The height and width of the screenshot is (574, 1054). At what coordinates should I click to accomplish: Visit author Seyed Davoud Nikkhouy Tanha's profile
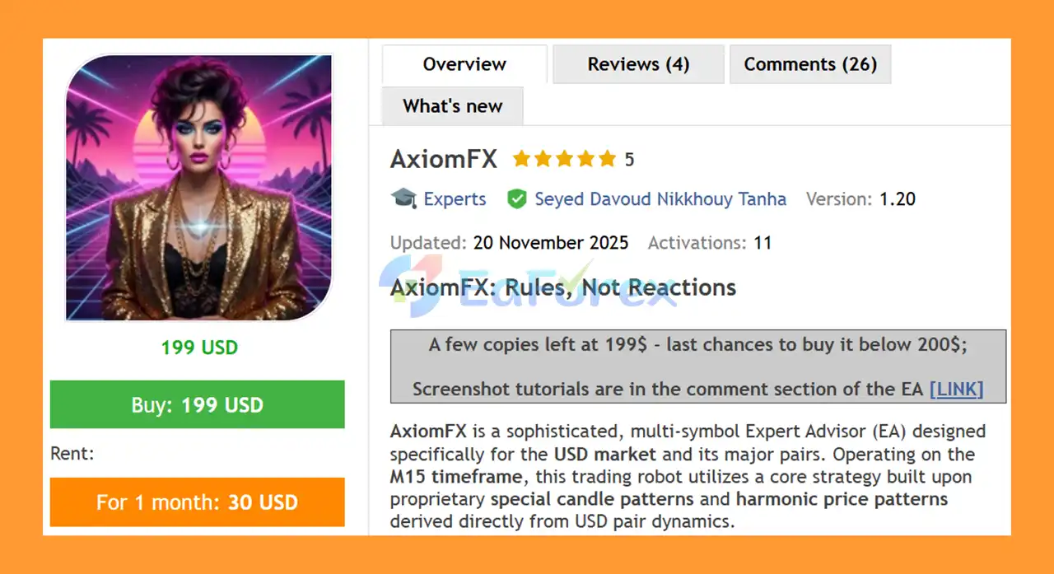660,198
